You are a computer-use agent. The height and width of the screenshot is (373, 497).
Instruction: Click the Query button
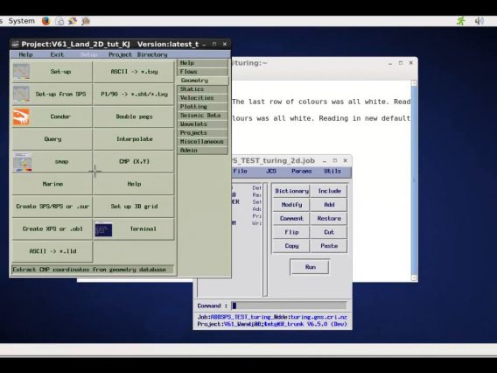[x=52, y=139]
